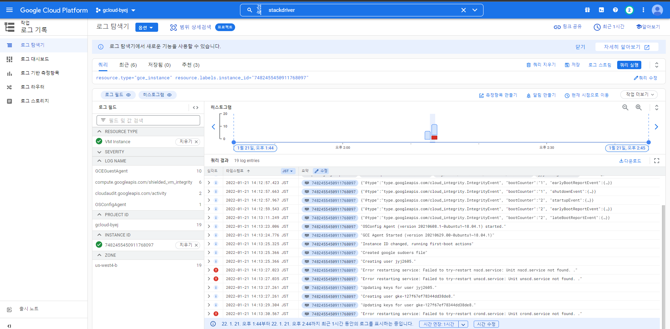This screenshot has width=670, height=329.
Task: Uncheck the VM Instance filter
Action: (x=99, y=141)
